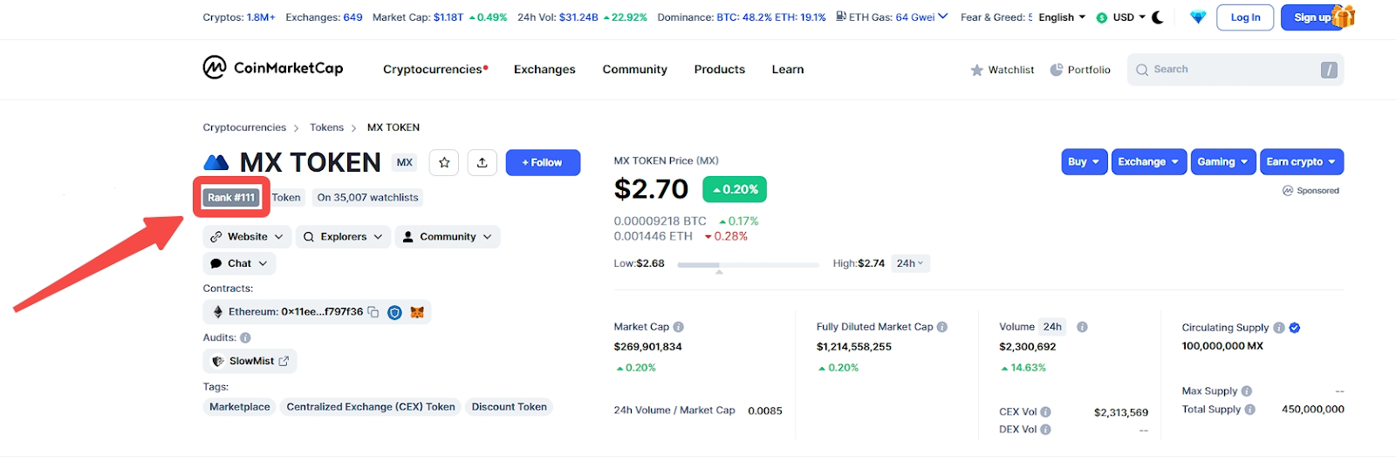The height and width of the screenshot is (462, 1396).
Task: Open the Exchange dropdown button
Action: 1148,162
